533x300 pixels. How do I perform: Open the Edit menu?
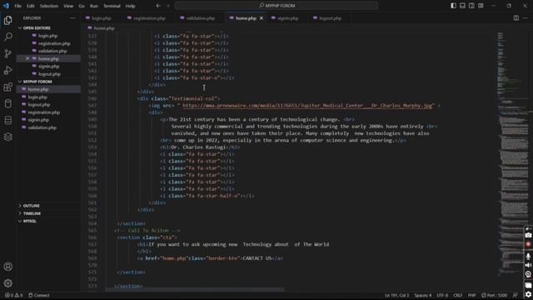[31, 6]
